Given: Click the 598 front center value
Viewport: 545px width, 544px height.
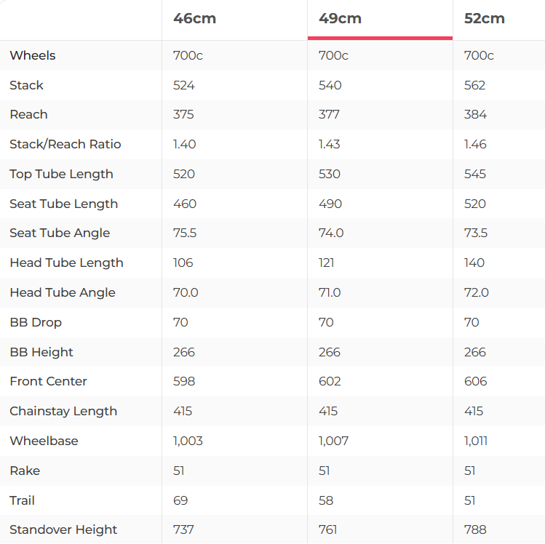Looking at the screenshot, I should (x=184, y=381).
